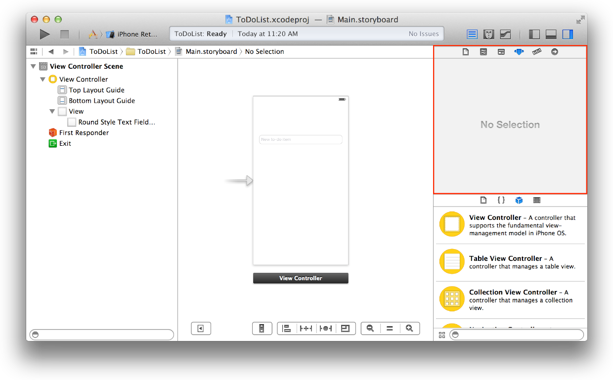Viewport: 613px width, 380px height.
Task: Click the New to-do item text field on canvas
Action: [301, 139]
